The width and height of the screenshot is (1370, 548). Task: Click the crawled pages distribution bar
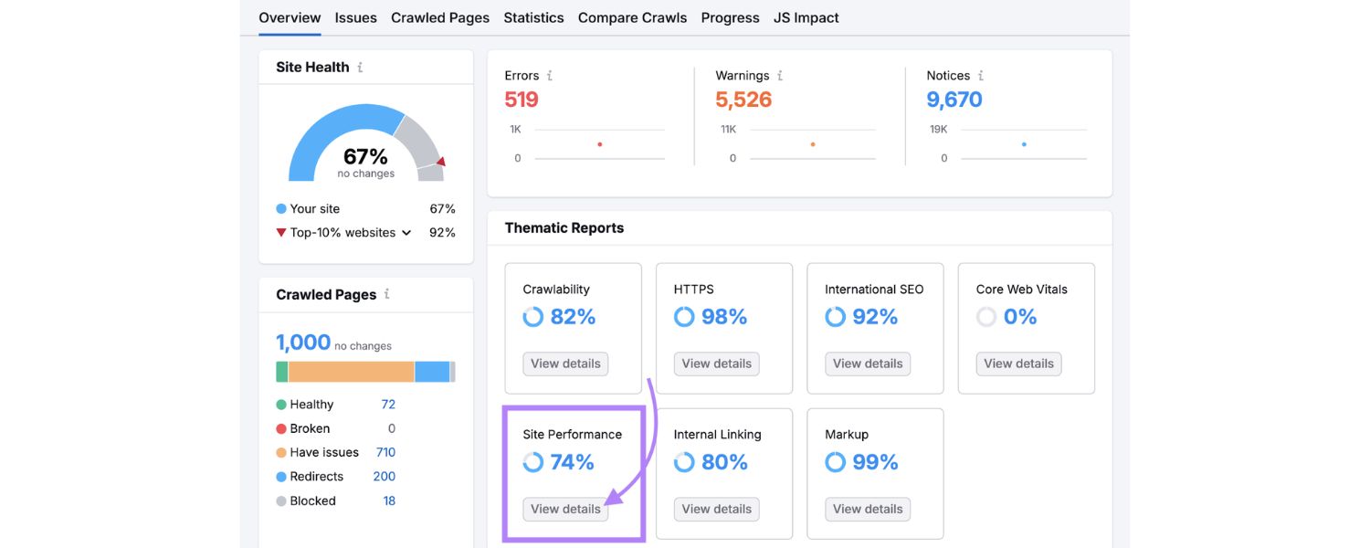point(365,372)
